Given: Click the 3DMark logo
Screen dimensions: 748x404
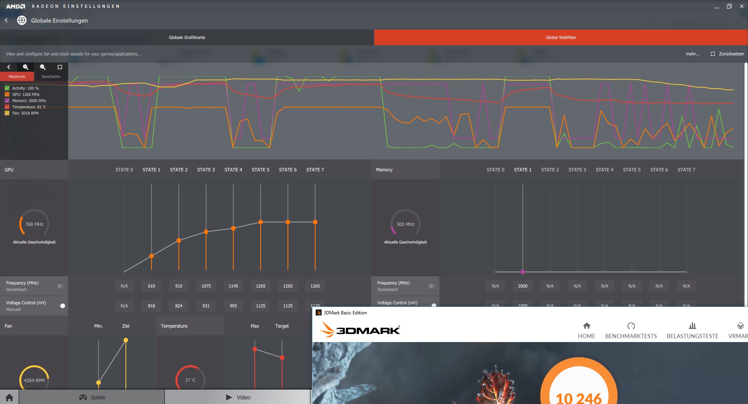Looking at the screenshot, I should [360, 330].
